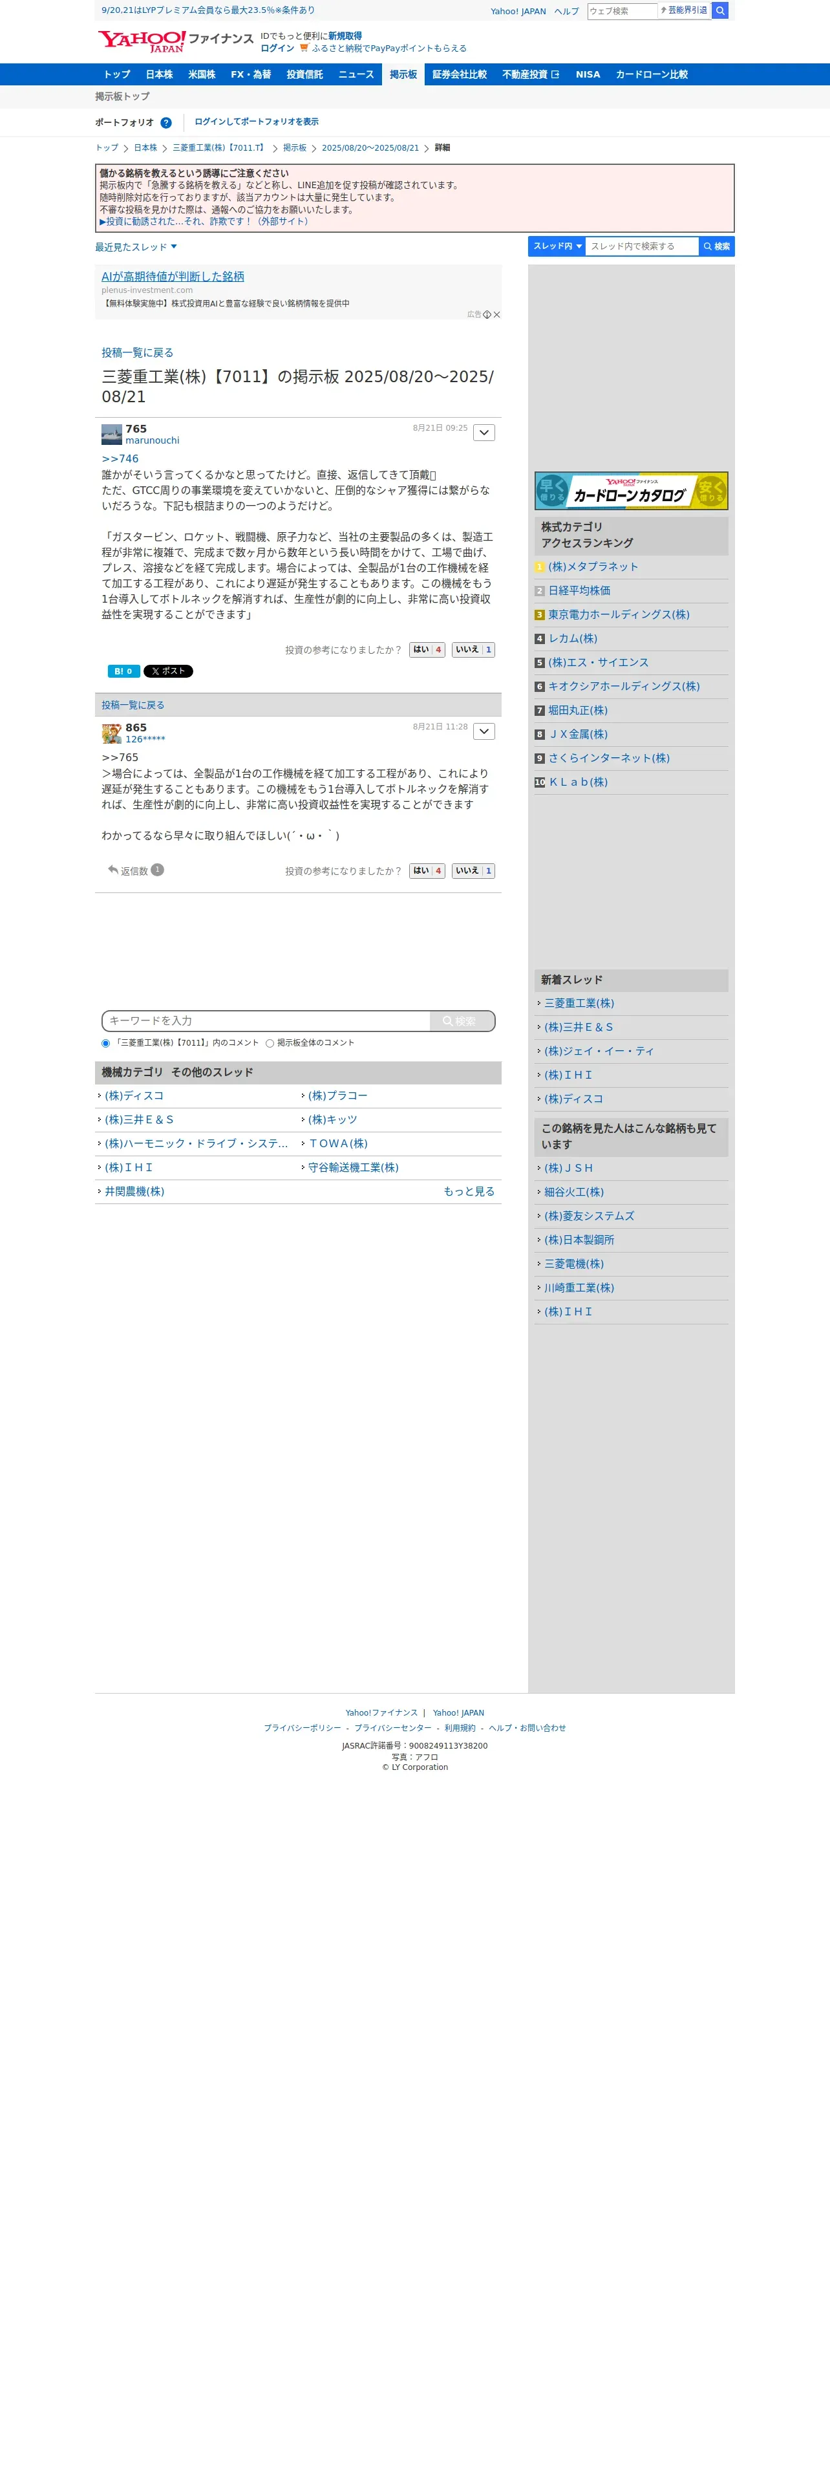Click the 掲示板トップ sub-navigation link
Screen dimensions: 830x2491
(x=123, y=97)
